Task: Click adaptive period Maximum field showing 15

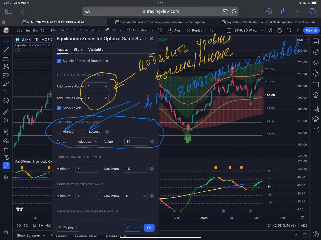Action: click(x=136, y=169)
